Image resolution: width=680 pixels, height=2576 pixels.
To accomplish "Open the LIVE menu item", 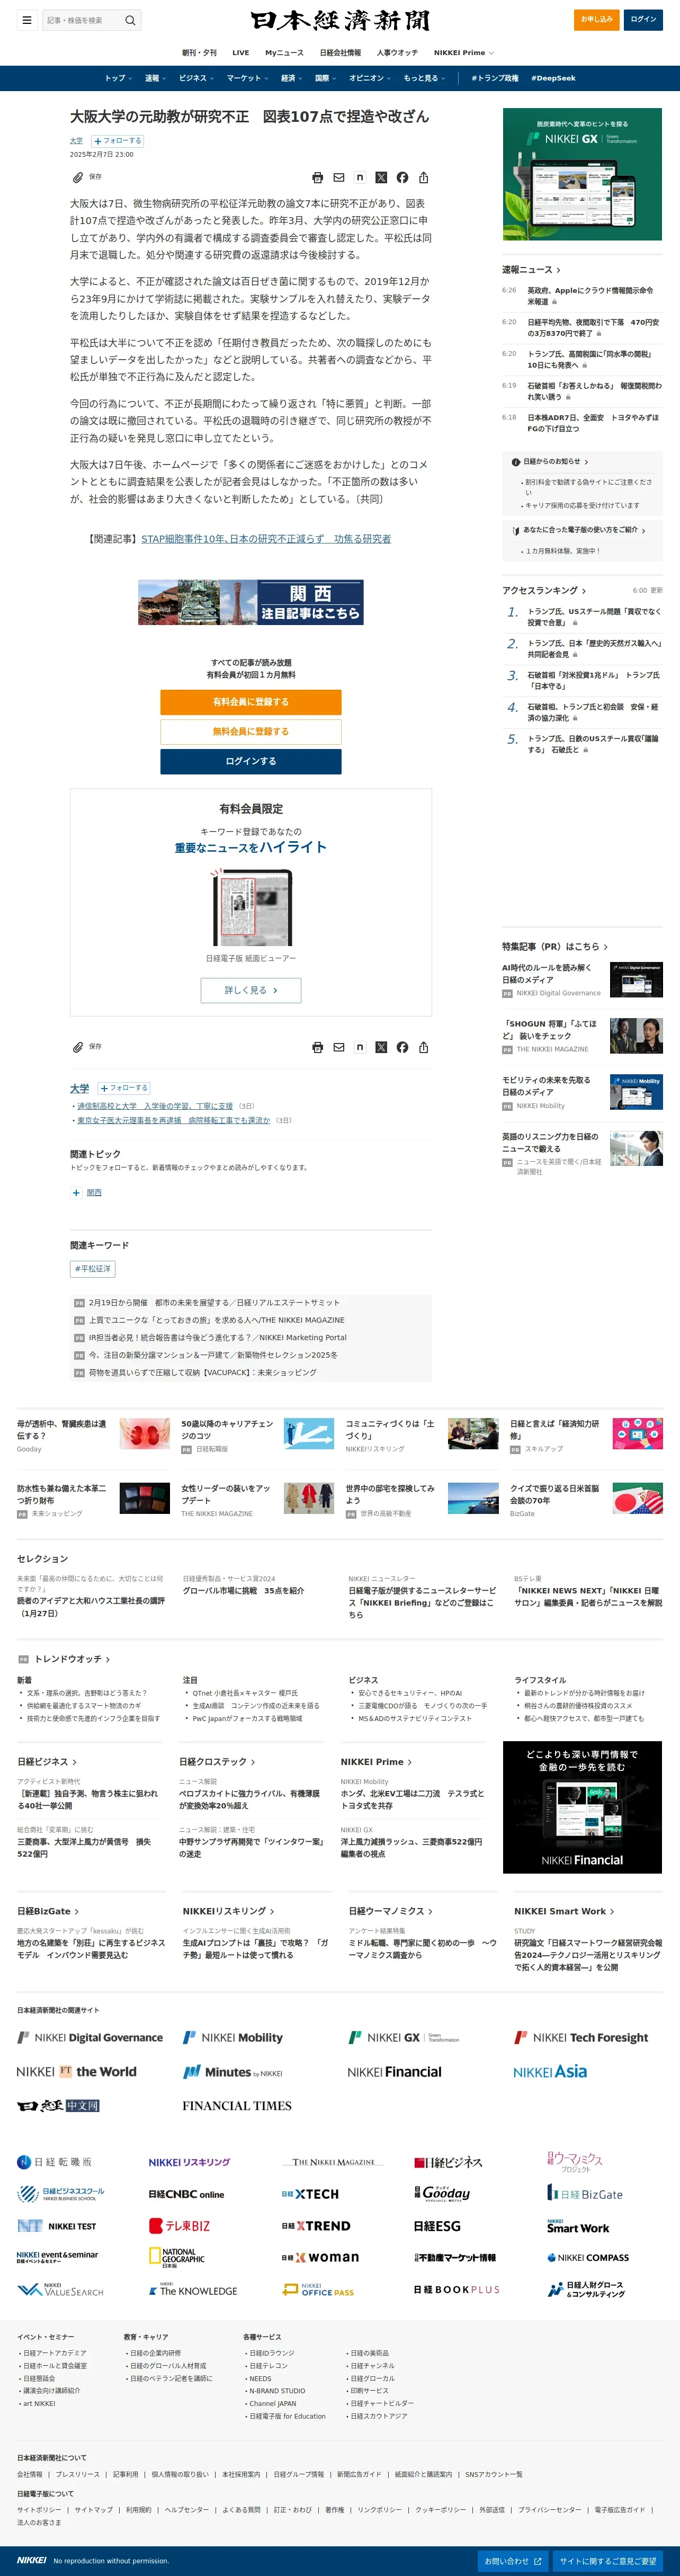I will 241,53.
